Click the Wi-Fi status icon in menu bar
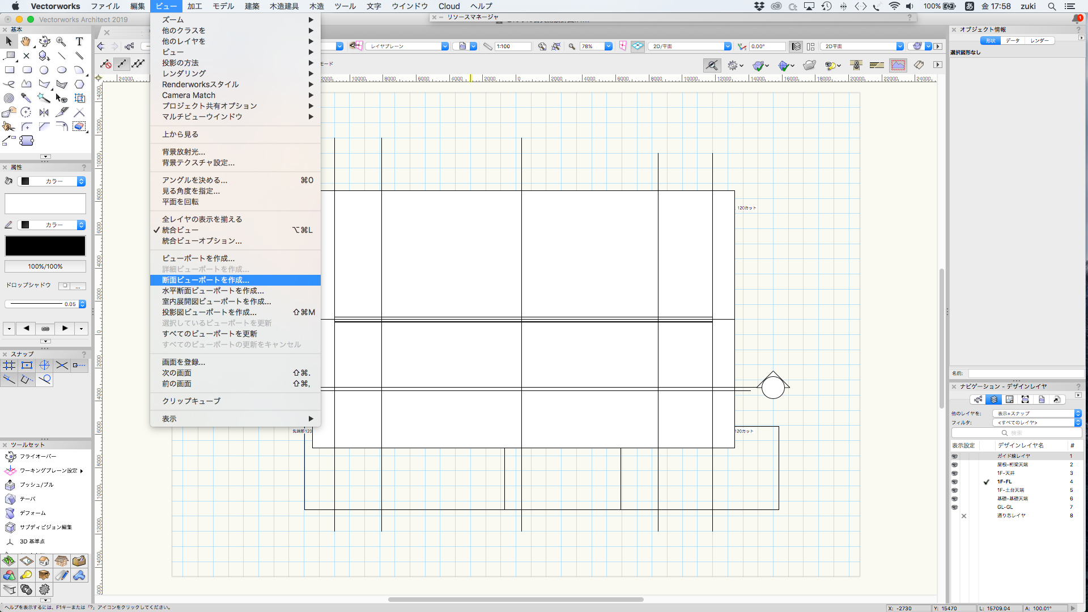 tap(894, 6)
